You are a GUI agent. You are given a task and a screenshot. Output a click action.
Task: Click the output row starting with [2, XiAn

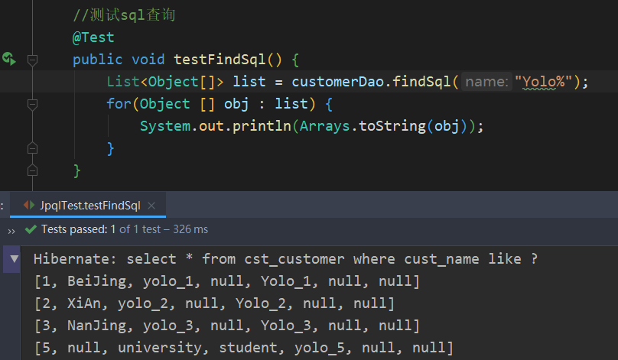214,303
